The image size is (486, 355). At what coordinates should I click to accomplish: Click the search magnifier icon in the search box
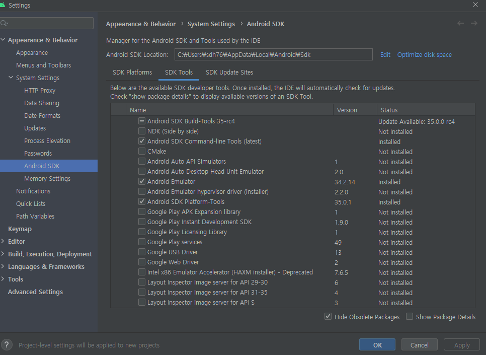coord(5,23)
